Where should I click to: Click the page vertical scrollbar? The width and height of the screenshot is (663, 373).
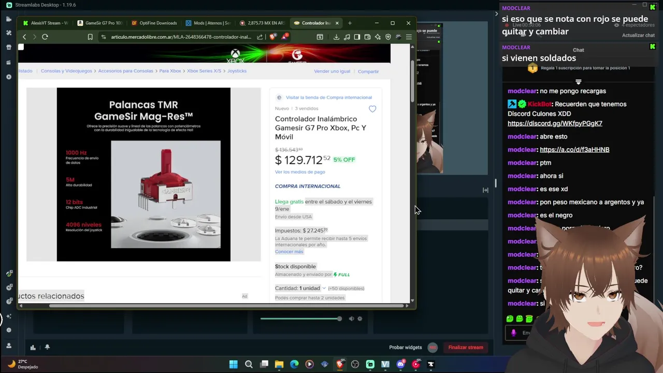412,81
